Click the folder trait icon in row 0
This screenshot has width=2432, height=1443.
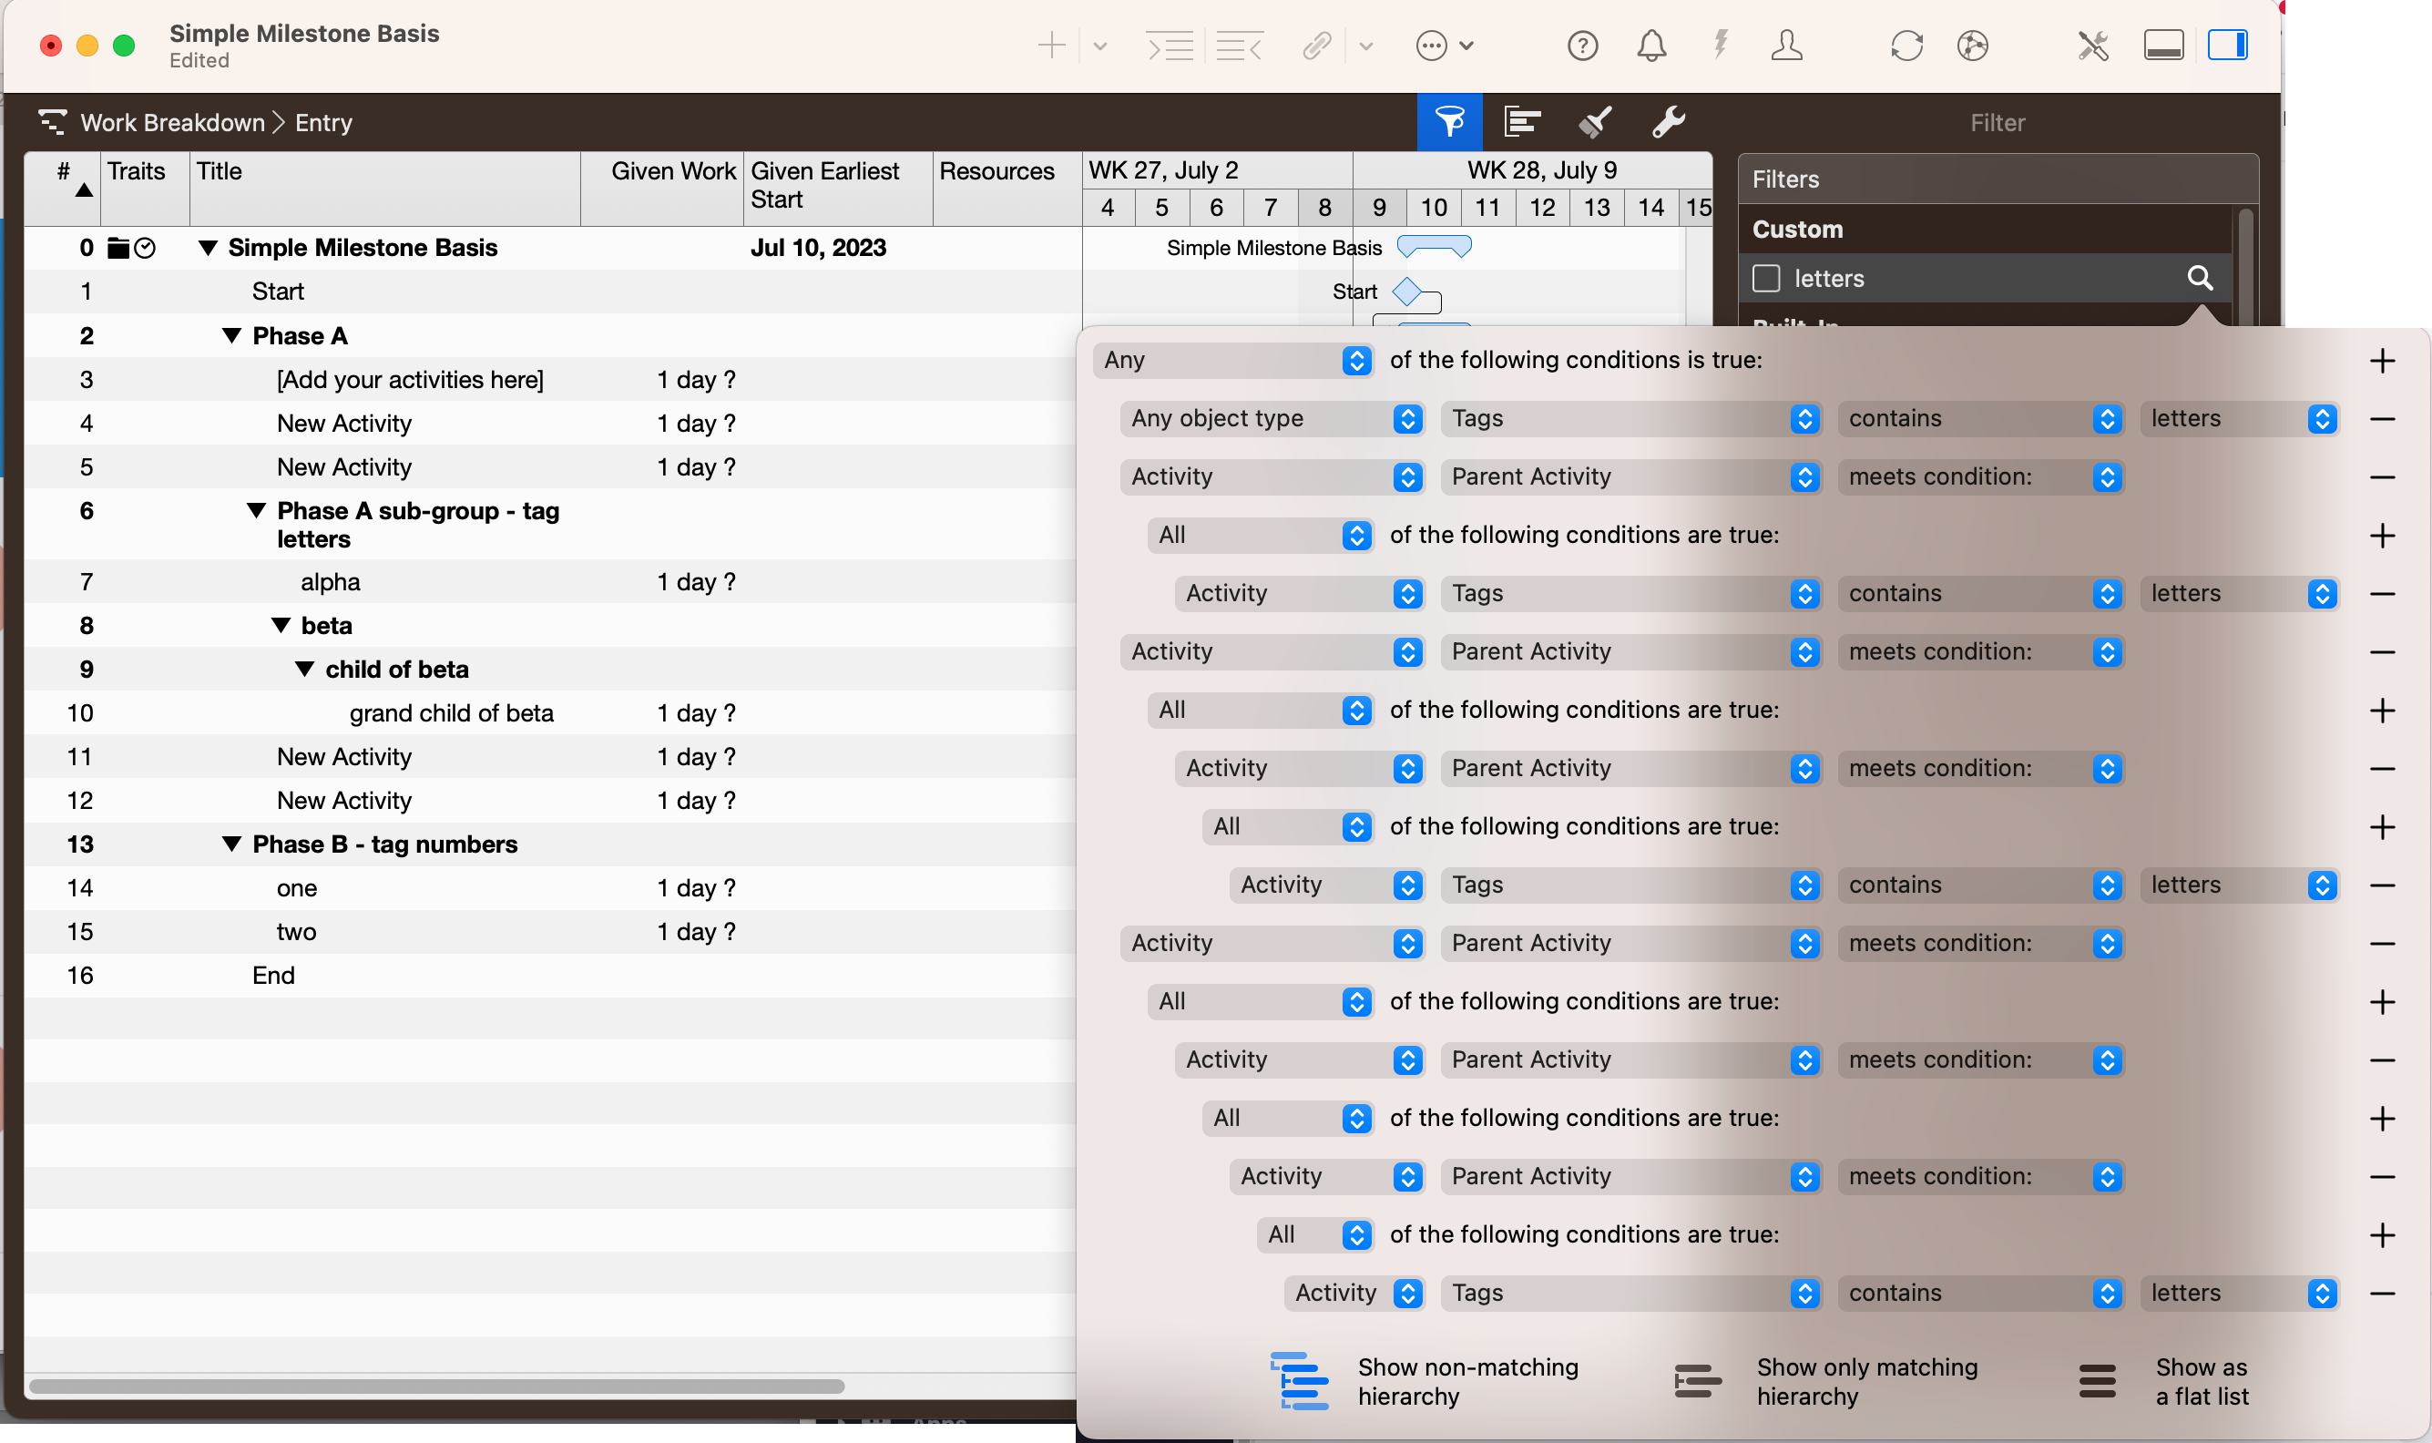pyautogui.click(x=118, y=248)
